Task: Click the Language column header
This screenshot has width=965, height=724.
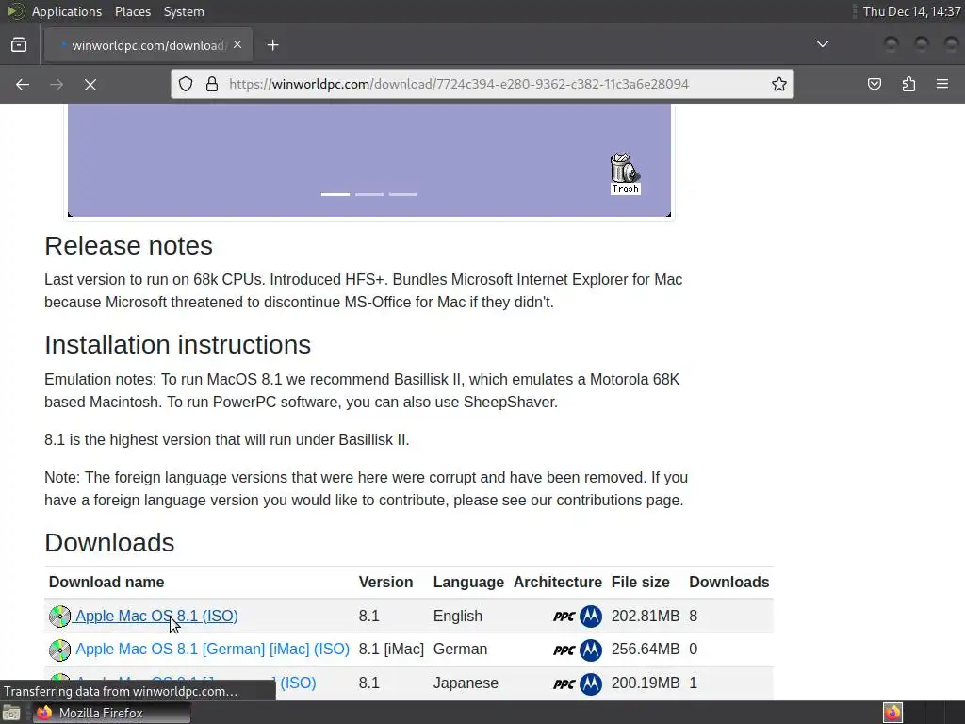Action: pyautogui.click(x=468, y=582)
